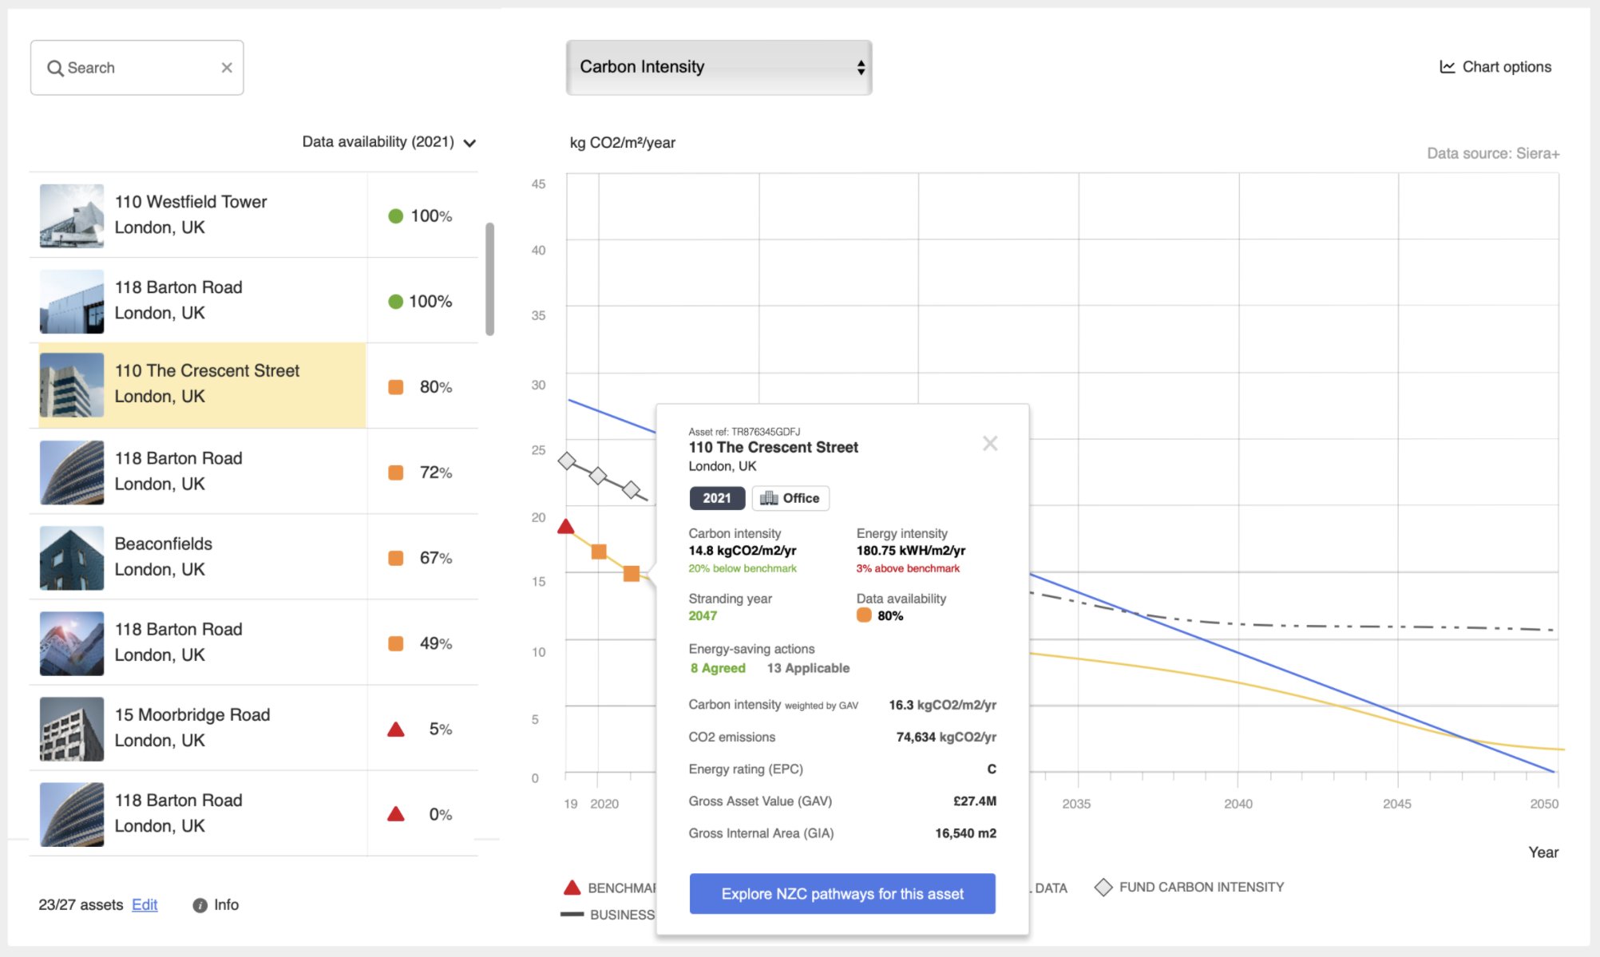Screen dimensions: 1600x957
Task: Open the Carbon Intensity dropdown
Action: [719, 68]
